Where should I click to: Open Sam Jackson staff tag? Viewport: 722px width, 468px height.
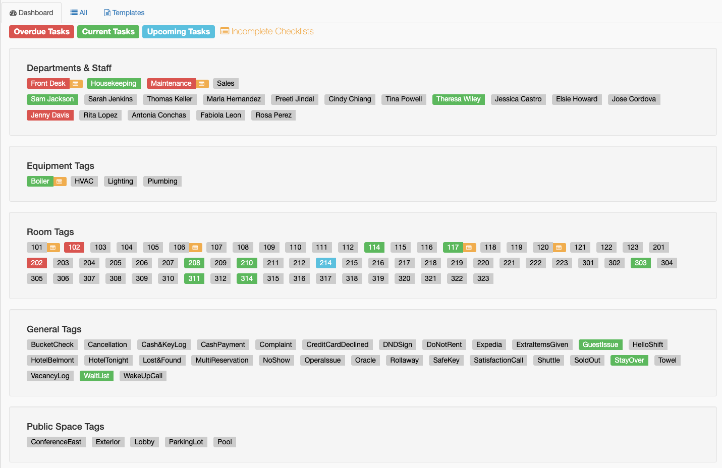(52, 99)
